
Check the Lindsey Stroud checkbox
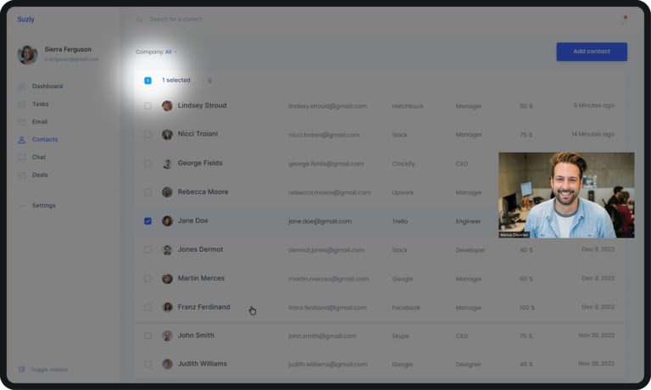point(147,106)
